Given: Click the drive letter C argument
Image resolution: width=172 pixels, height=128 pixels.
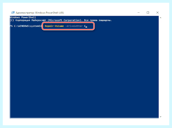Looking at the screenshot, I should tap(85, 26).
